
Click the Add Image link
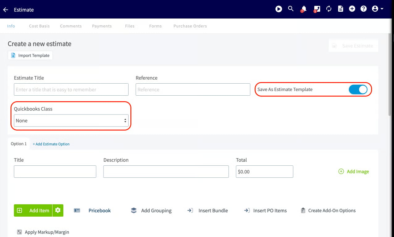(x=354, y=172)
